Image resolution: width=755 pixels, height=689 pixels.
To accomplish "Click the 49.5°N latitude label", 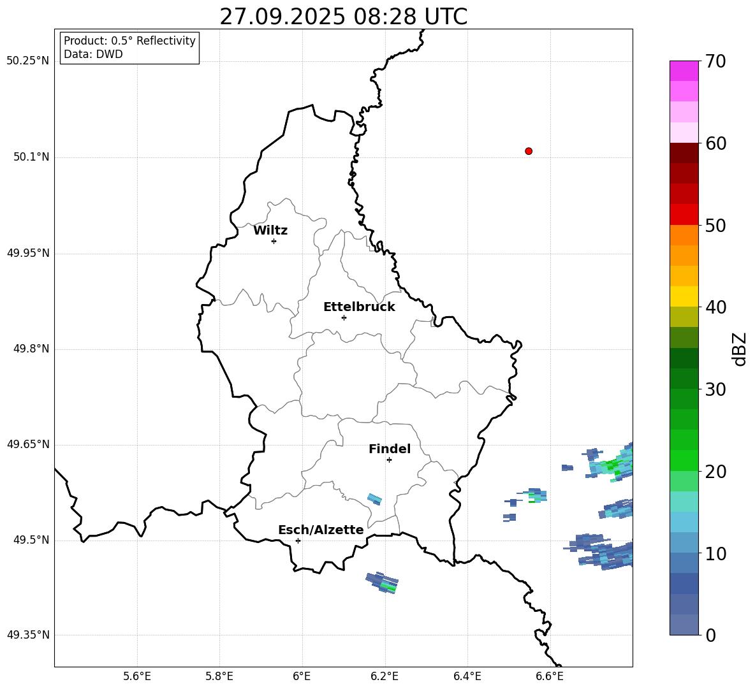I will tap(31, 539).
